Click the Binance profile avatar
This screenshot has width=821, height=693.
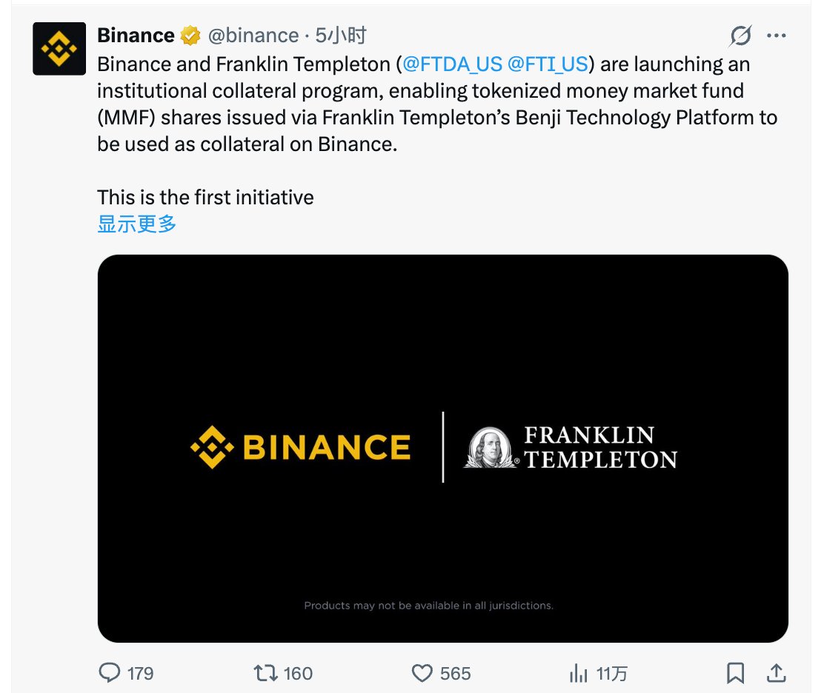tap(59, 48)
